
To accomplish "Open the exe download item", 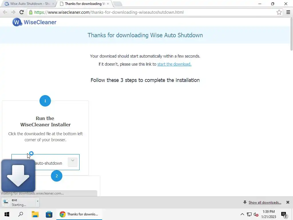I will coord(18,202).
